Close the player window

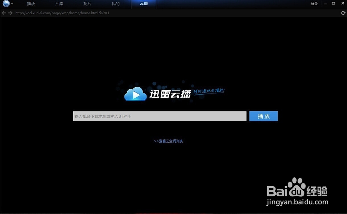[x=343, y=3]
